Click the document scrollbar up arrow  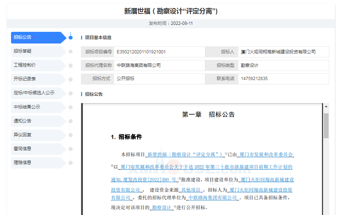click(326, 107)
